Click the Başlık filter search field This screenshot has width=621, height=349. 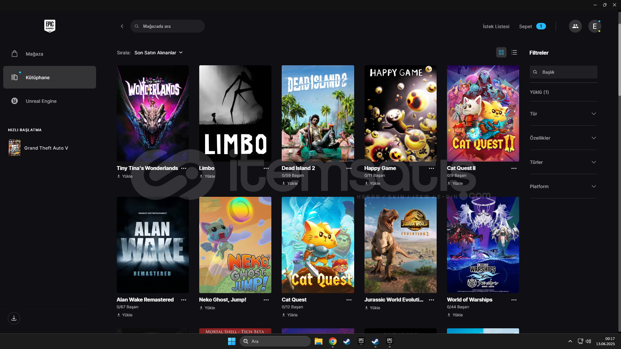coord(563,72)
